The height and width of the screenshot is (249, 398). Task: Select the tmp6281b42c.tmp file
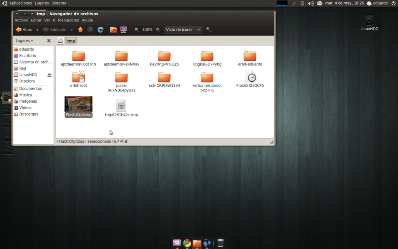click(121, 108)
